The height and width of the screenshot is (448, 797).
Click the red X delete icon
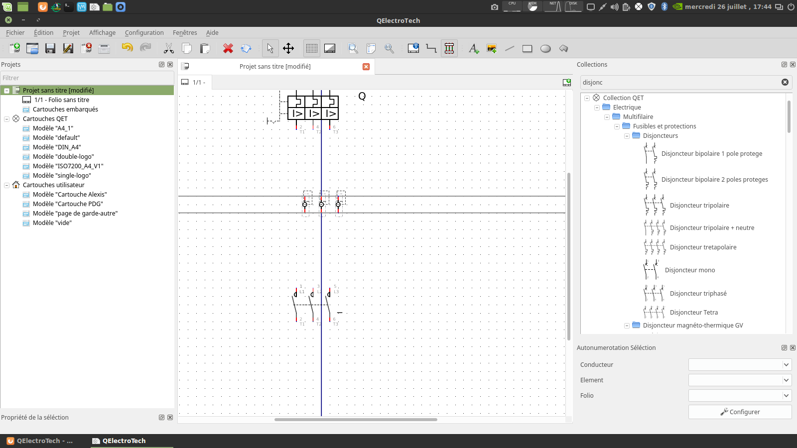228,48
